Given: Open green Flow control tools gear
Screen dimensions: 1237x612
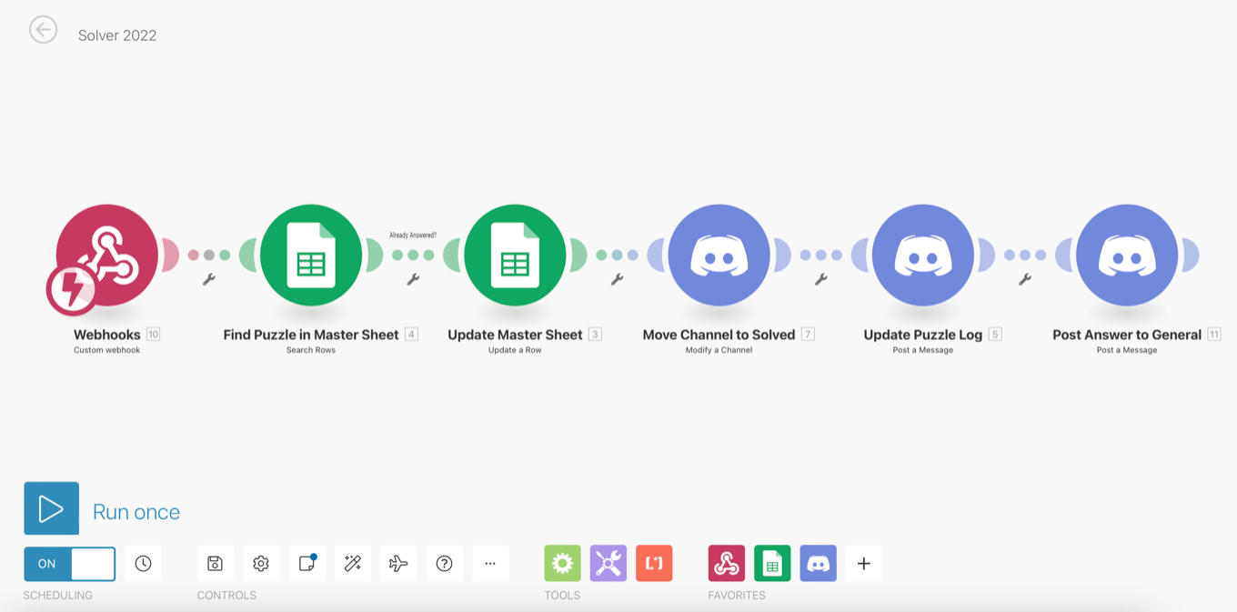Looking at the screenshot, I should point(562,564).
